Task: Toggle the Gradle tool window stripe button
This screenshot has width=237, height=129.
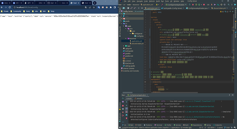Action: point(235,35)
